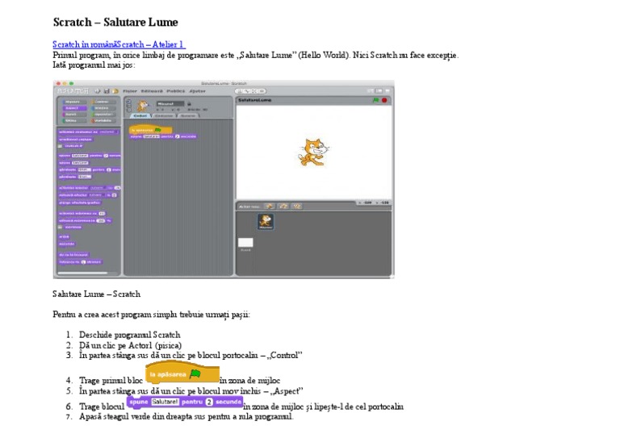Click the '2' seconds field in the large purple block

[x=209, y=402]
